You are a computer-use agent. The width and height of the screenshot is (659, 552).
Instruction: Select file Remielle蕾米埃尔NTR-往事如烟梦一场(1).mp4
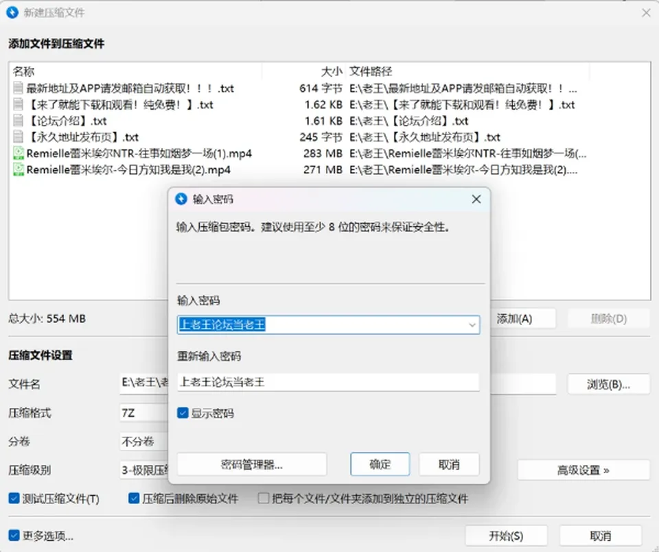(x=139, y=153)
